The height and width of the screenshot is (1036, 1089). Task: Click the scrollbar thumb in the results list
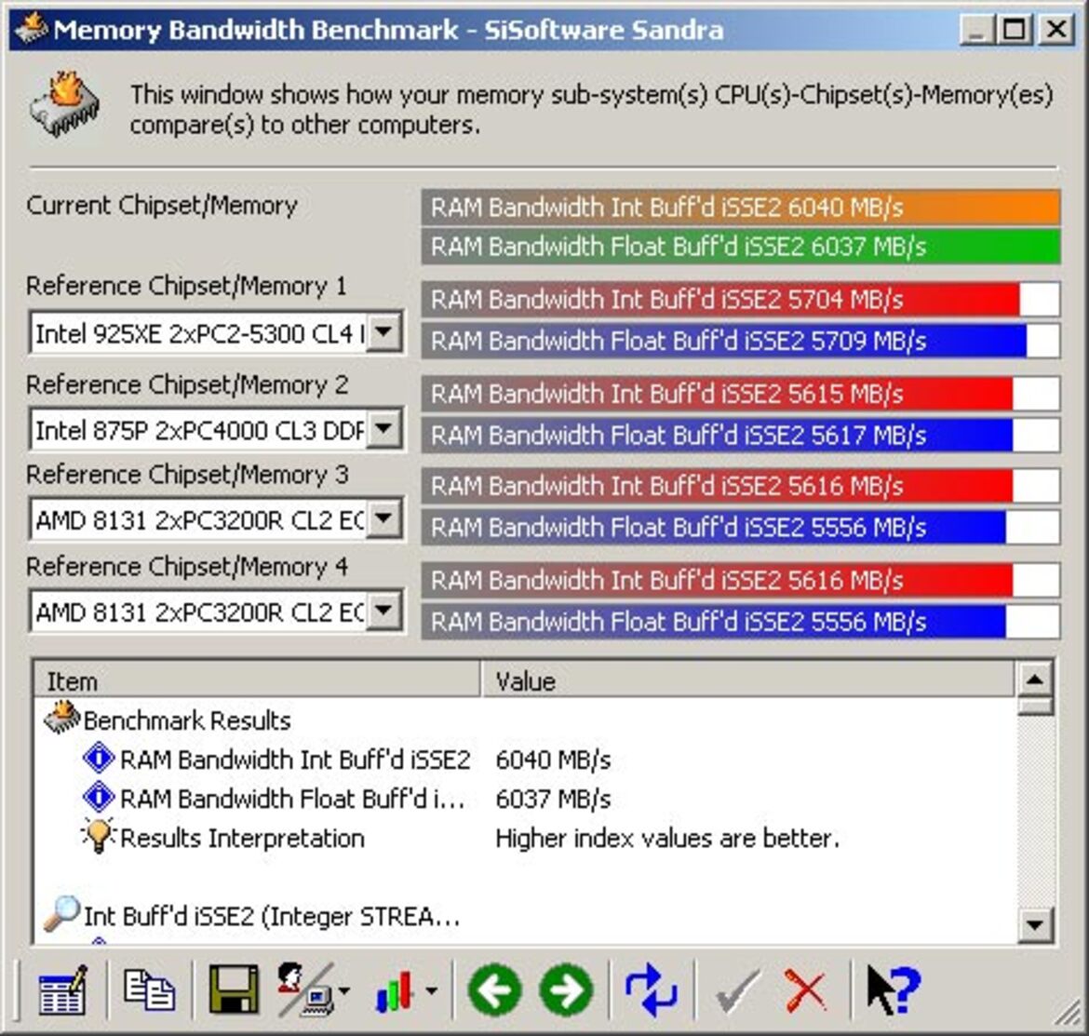click(x=1035, y=706)
